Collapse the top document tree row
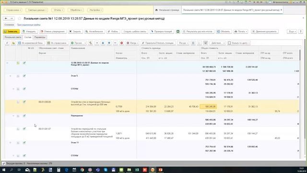The image size is (307, 173). pyautogui.click(x=7, y=63)
